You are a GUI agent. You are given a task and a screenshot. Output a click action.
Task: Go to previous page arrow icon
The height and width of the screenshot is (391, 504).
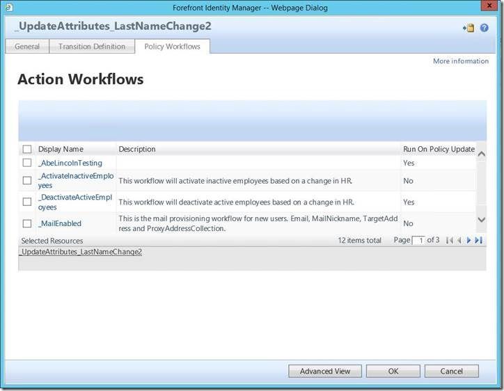tap(459, 240)
